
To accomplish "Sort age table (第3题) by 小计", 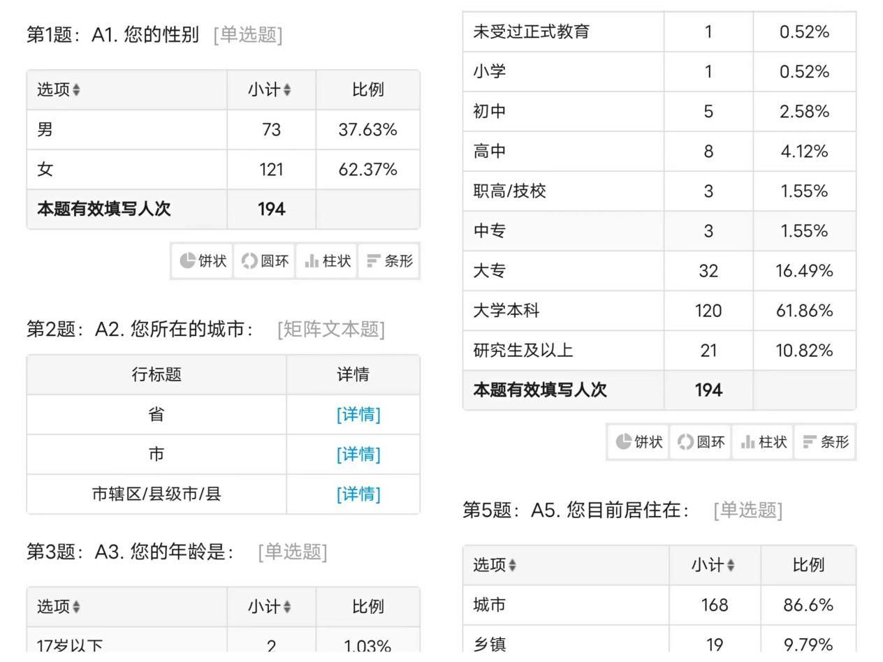I will [x=270, y=607].
